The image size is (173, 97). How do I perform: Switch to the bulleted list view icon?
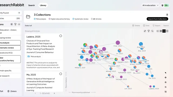pos(158,31)
